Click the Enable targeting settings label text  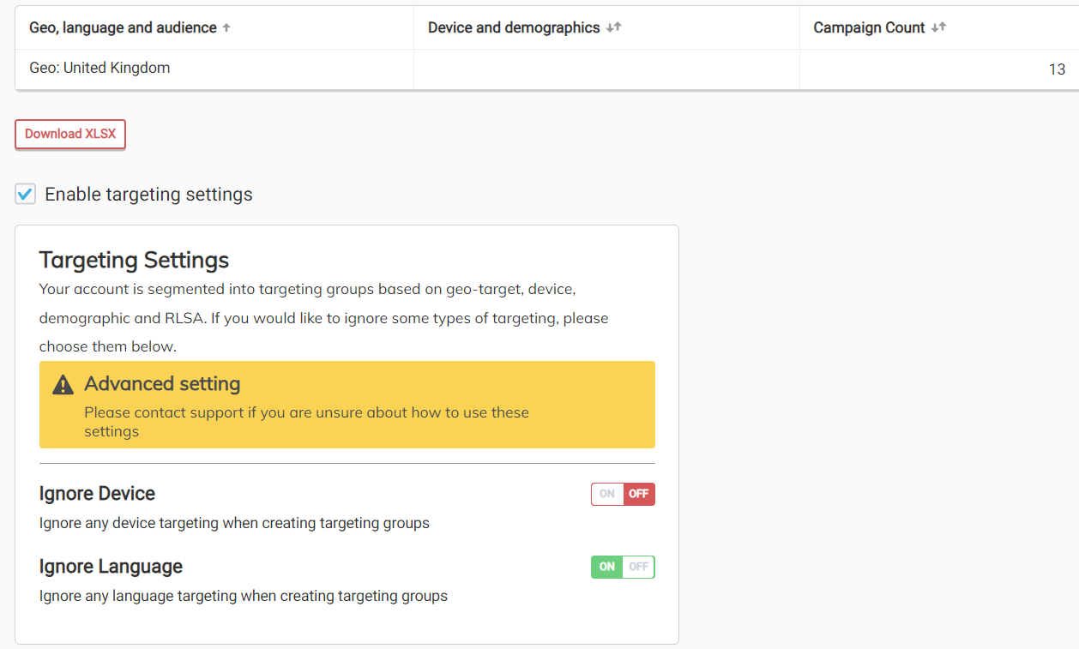(x=148, y=195)
